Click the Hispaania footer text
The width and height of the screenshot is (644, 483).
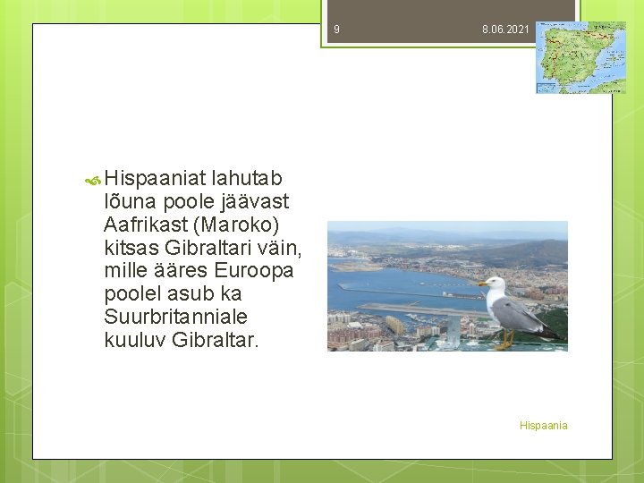pos(544,426)
